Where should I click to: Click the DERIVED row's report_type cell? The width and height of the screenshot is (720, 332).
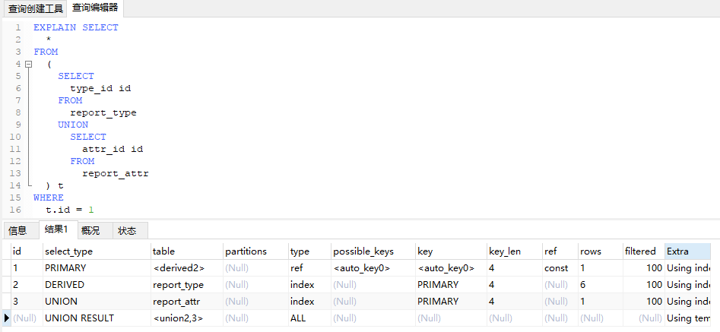[178, 285]
